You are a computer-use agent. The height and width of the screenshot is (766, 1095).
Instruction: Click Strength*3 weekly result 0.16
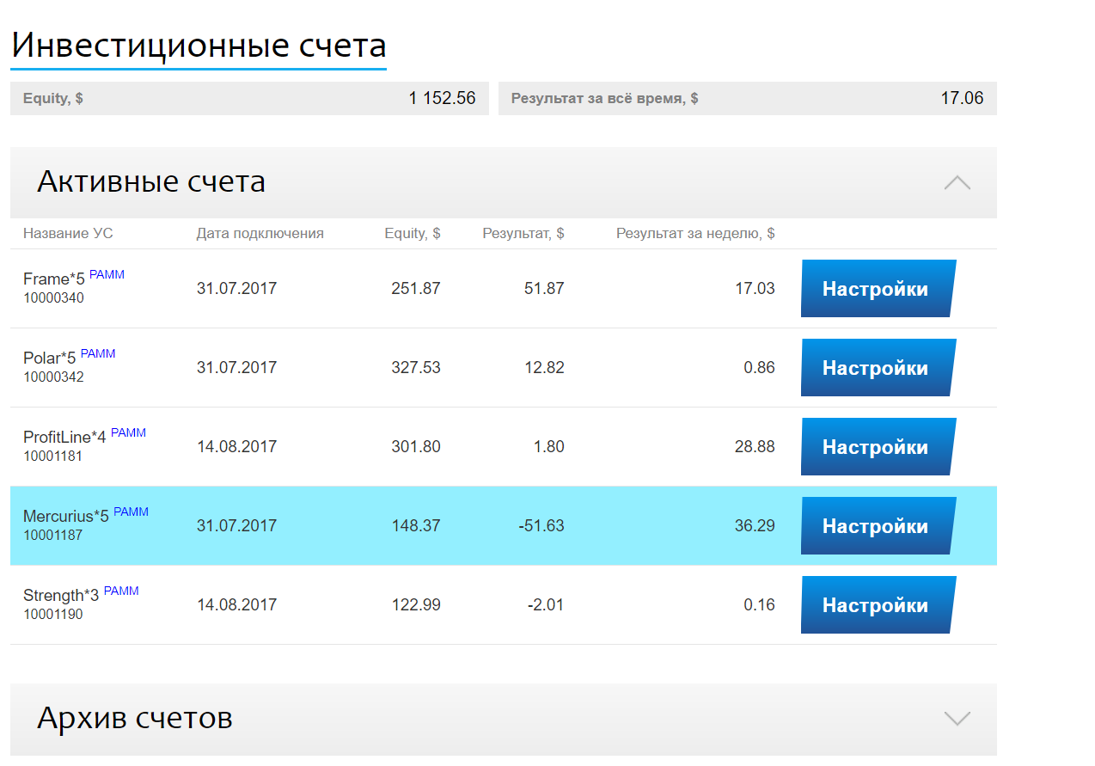(x=759, y=605)
